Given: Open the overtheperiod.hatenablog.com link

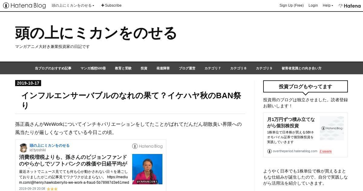Looking at the screenshot, I should [x=295, y=151].
